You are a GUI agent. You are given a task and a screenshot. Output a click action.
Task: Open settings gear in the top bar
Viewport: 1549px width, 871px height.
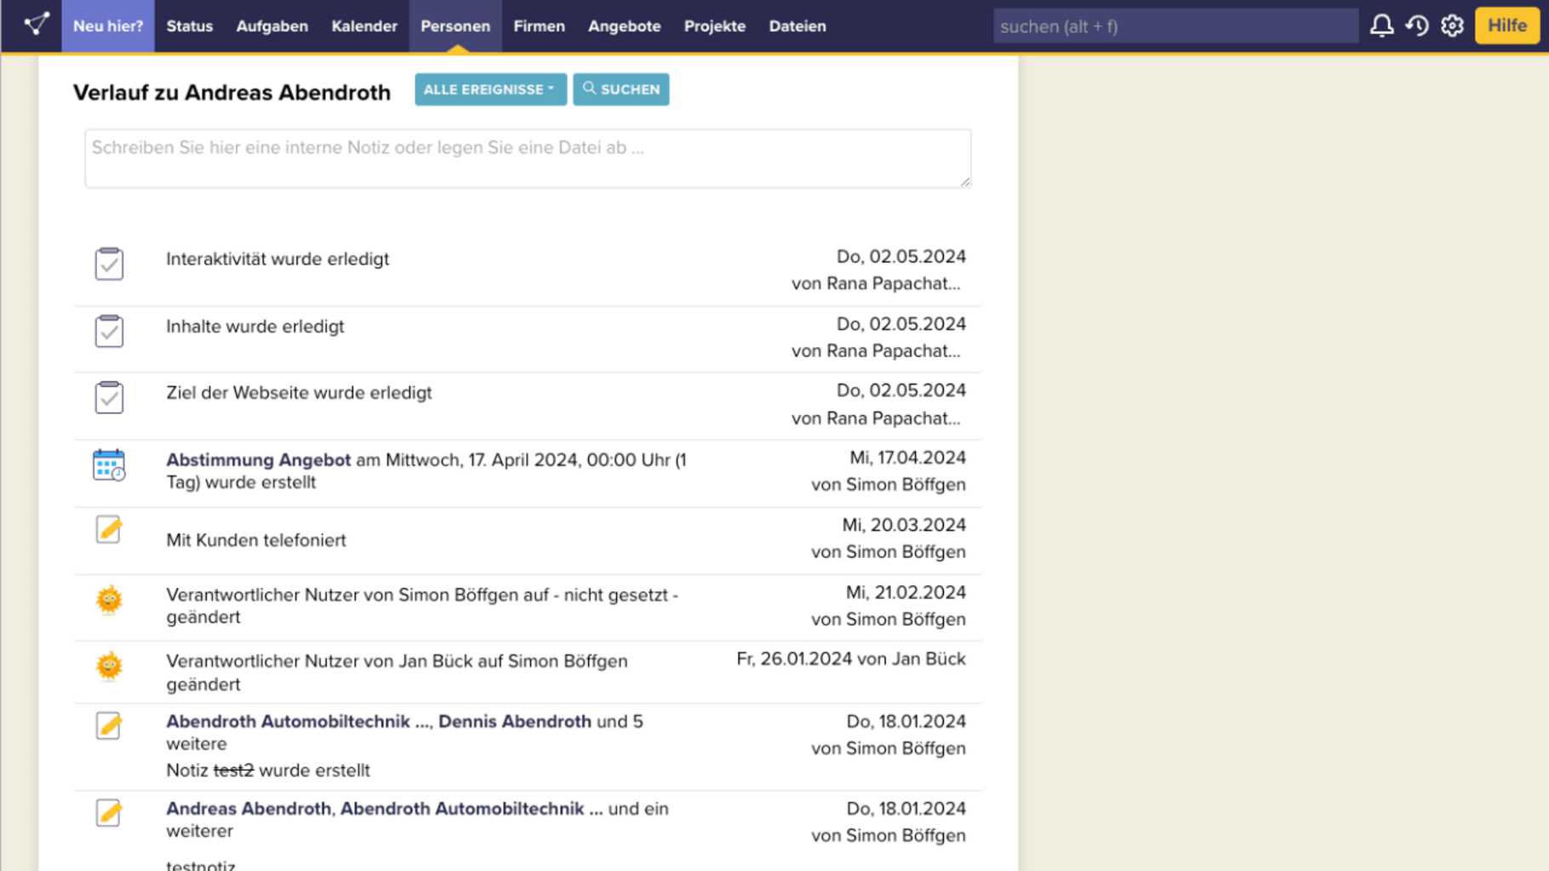point(1452,26)
